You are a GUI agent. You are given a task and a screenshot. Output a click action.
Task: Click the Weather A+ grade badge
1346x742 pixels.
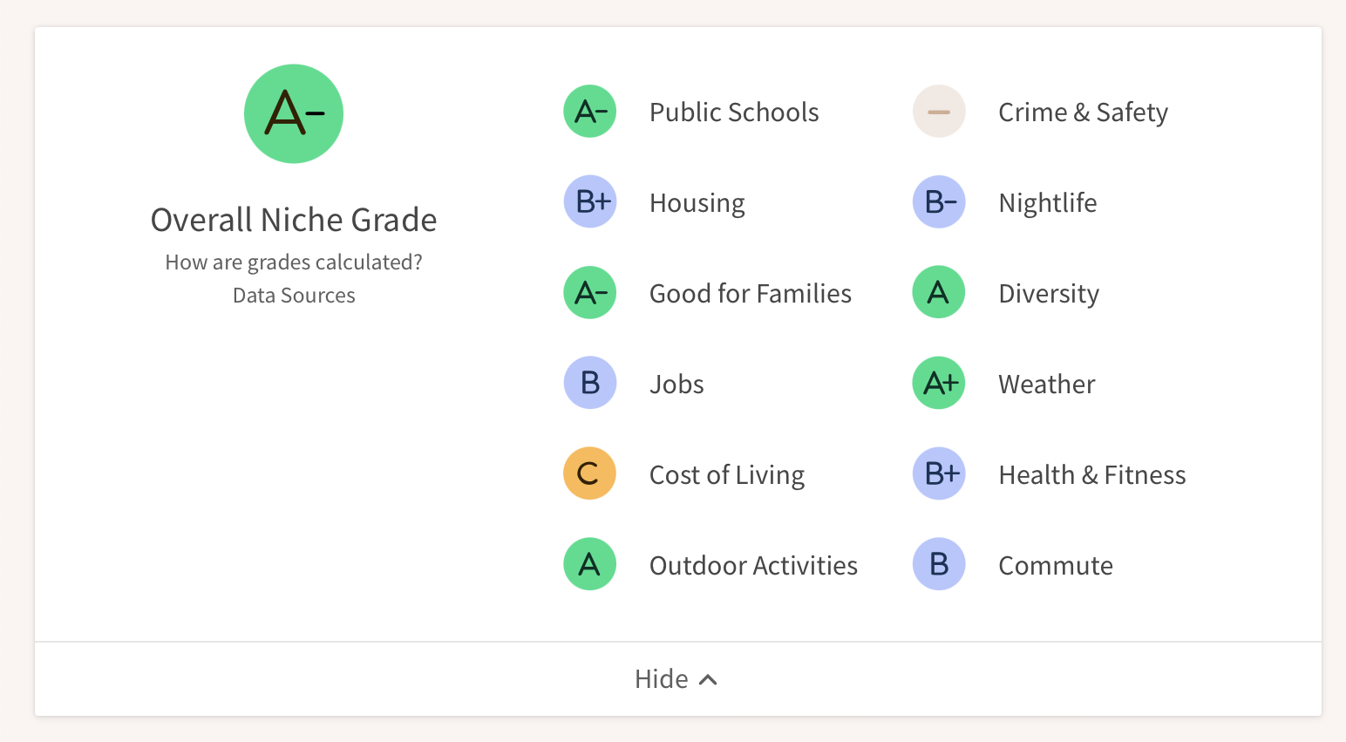939,384
